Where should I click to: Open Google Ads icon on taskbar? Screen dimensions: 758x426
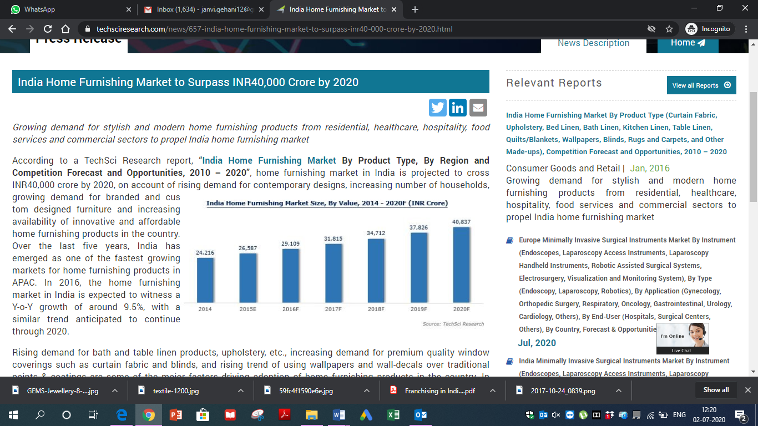366,414
